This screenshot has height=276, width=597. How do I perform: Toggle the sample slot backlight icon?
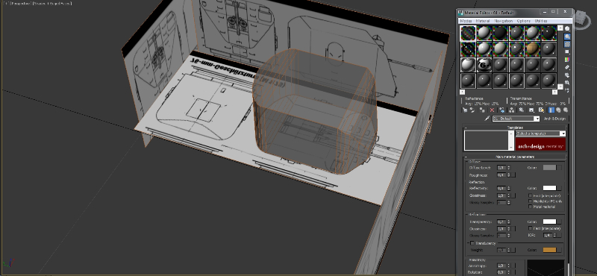(567, 37)
